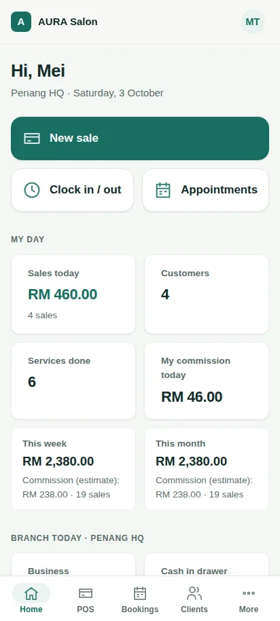Viewport: 280px width, 621px height.
Task: Start a New sale
Action: tap(140, 138)
